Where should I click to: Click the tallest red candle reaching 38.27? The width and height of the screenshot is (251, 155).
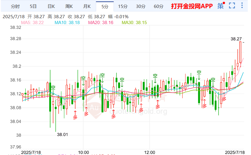point(240,52)
